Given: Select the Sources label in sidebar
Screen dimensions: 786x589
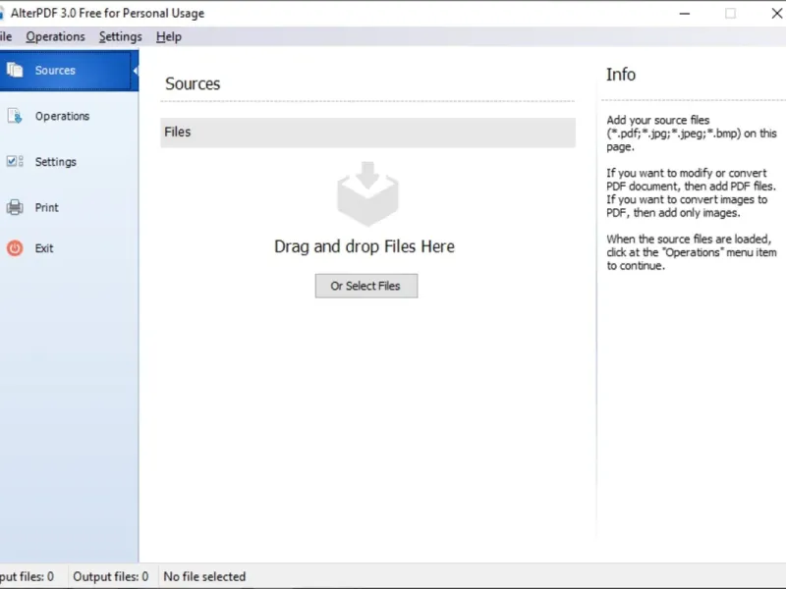Looking at the screenshot, I should [x=55, y=70].
